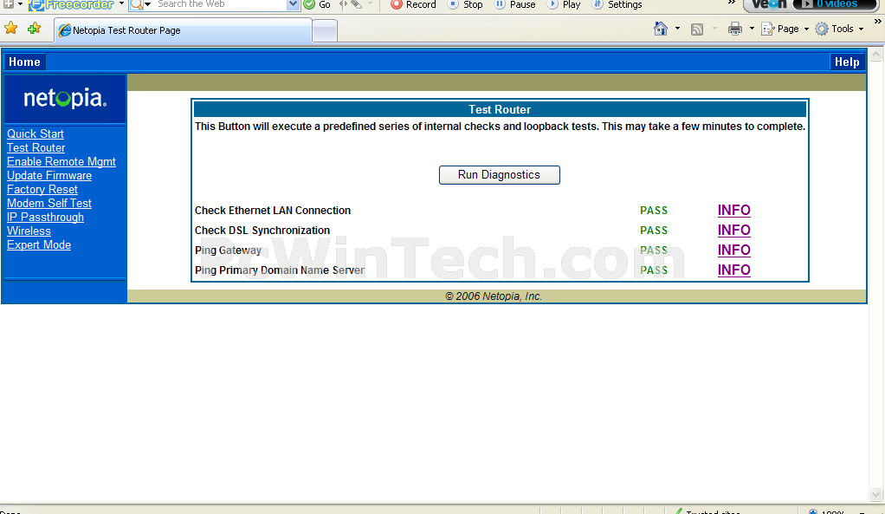Click the Add to Favorites star icon
Image resolution: width=885 pixels, height=514 pixels.
click(x=35, y=29)
